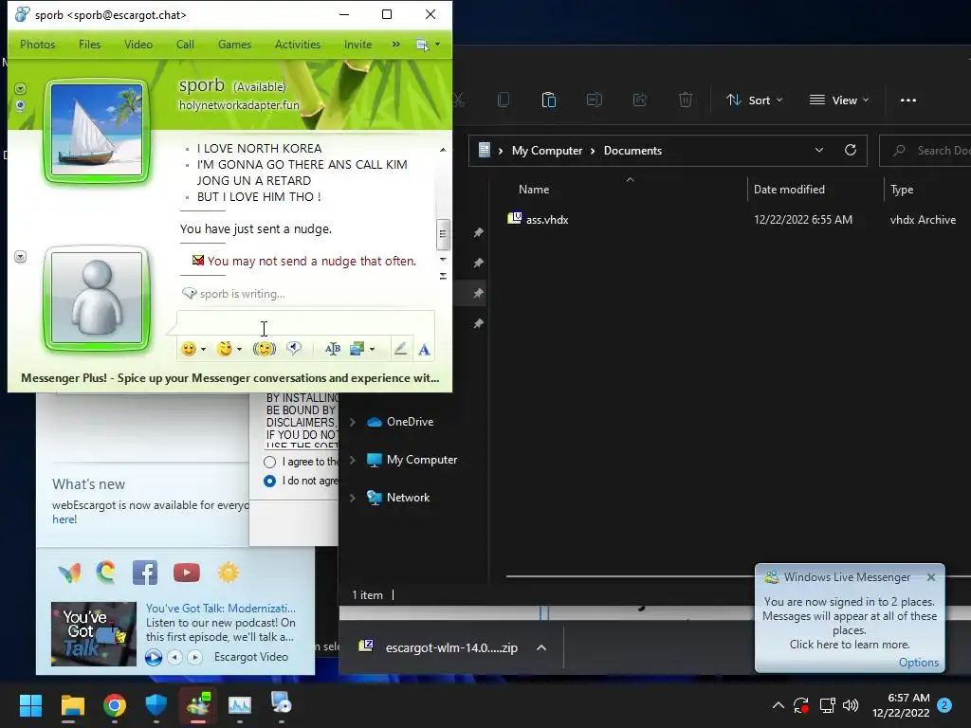
Task: Expand the Network tree node
Action: click(353, 498)
